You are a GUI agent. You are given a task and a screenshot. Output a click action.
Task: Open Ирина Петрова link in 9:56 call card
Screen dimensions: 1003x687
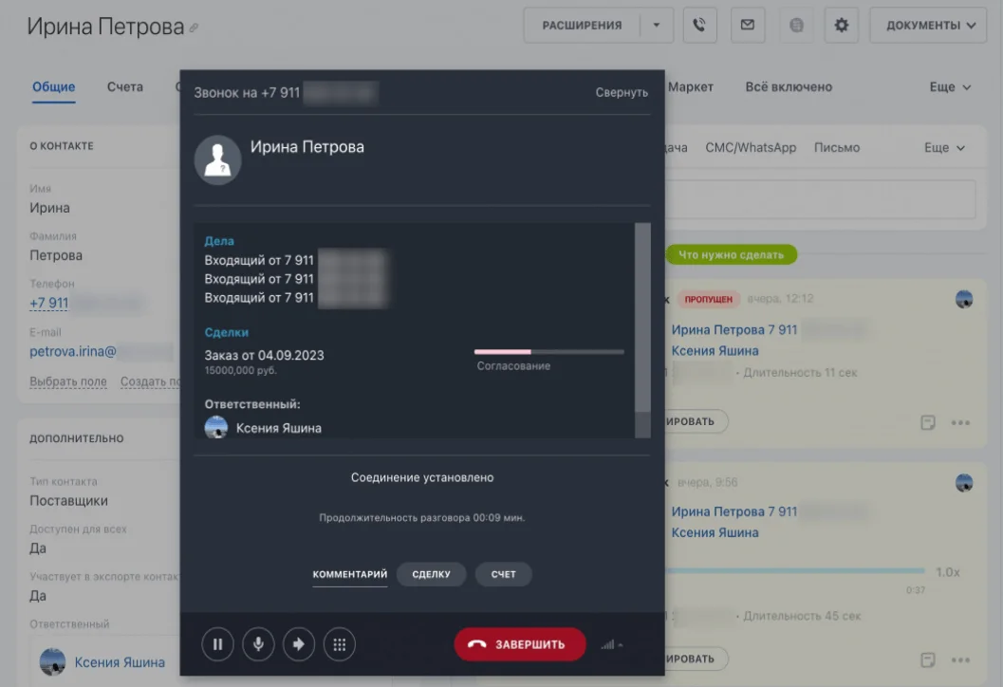click(734, 511)
